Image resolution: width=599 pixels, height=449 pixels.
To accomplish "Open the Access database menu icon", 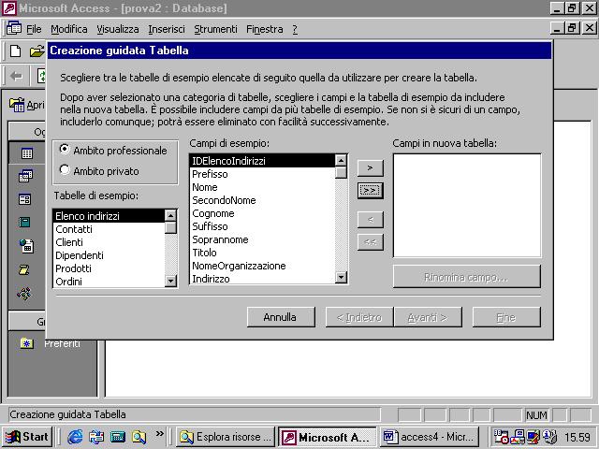I will coord(14,29).
